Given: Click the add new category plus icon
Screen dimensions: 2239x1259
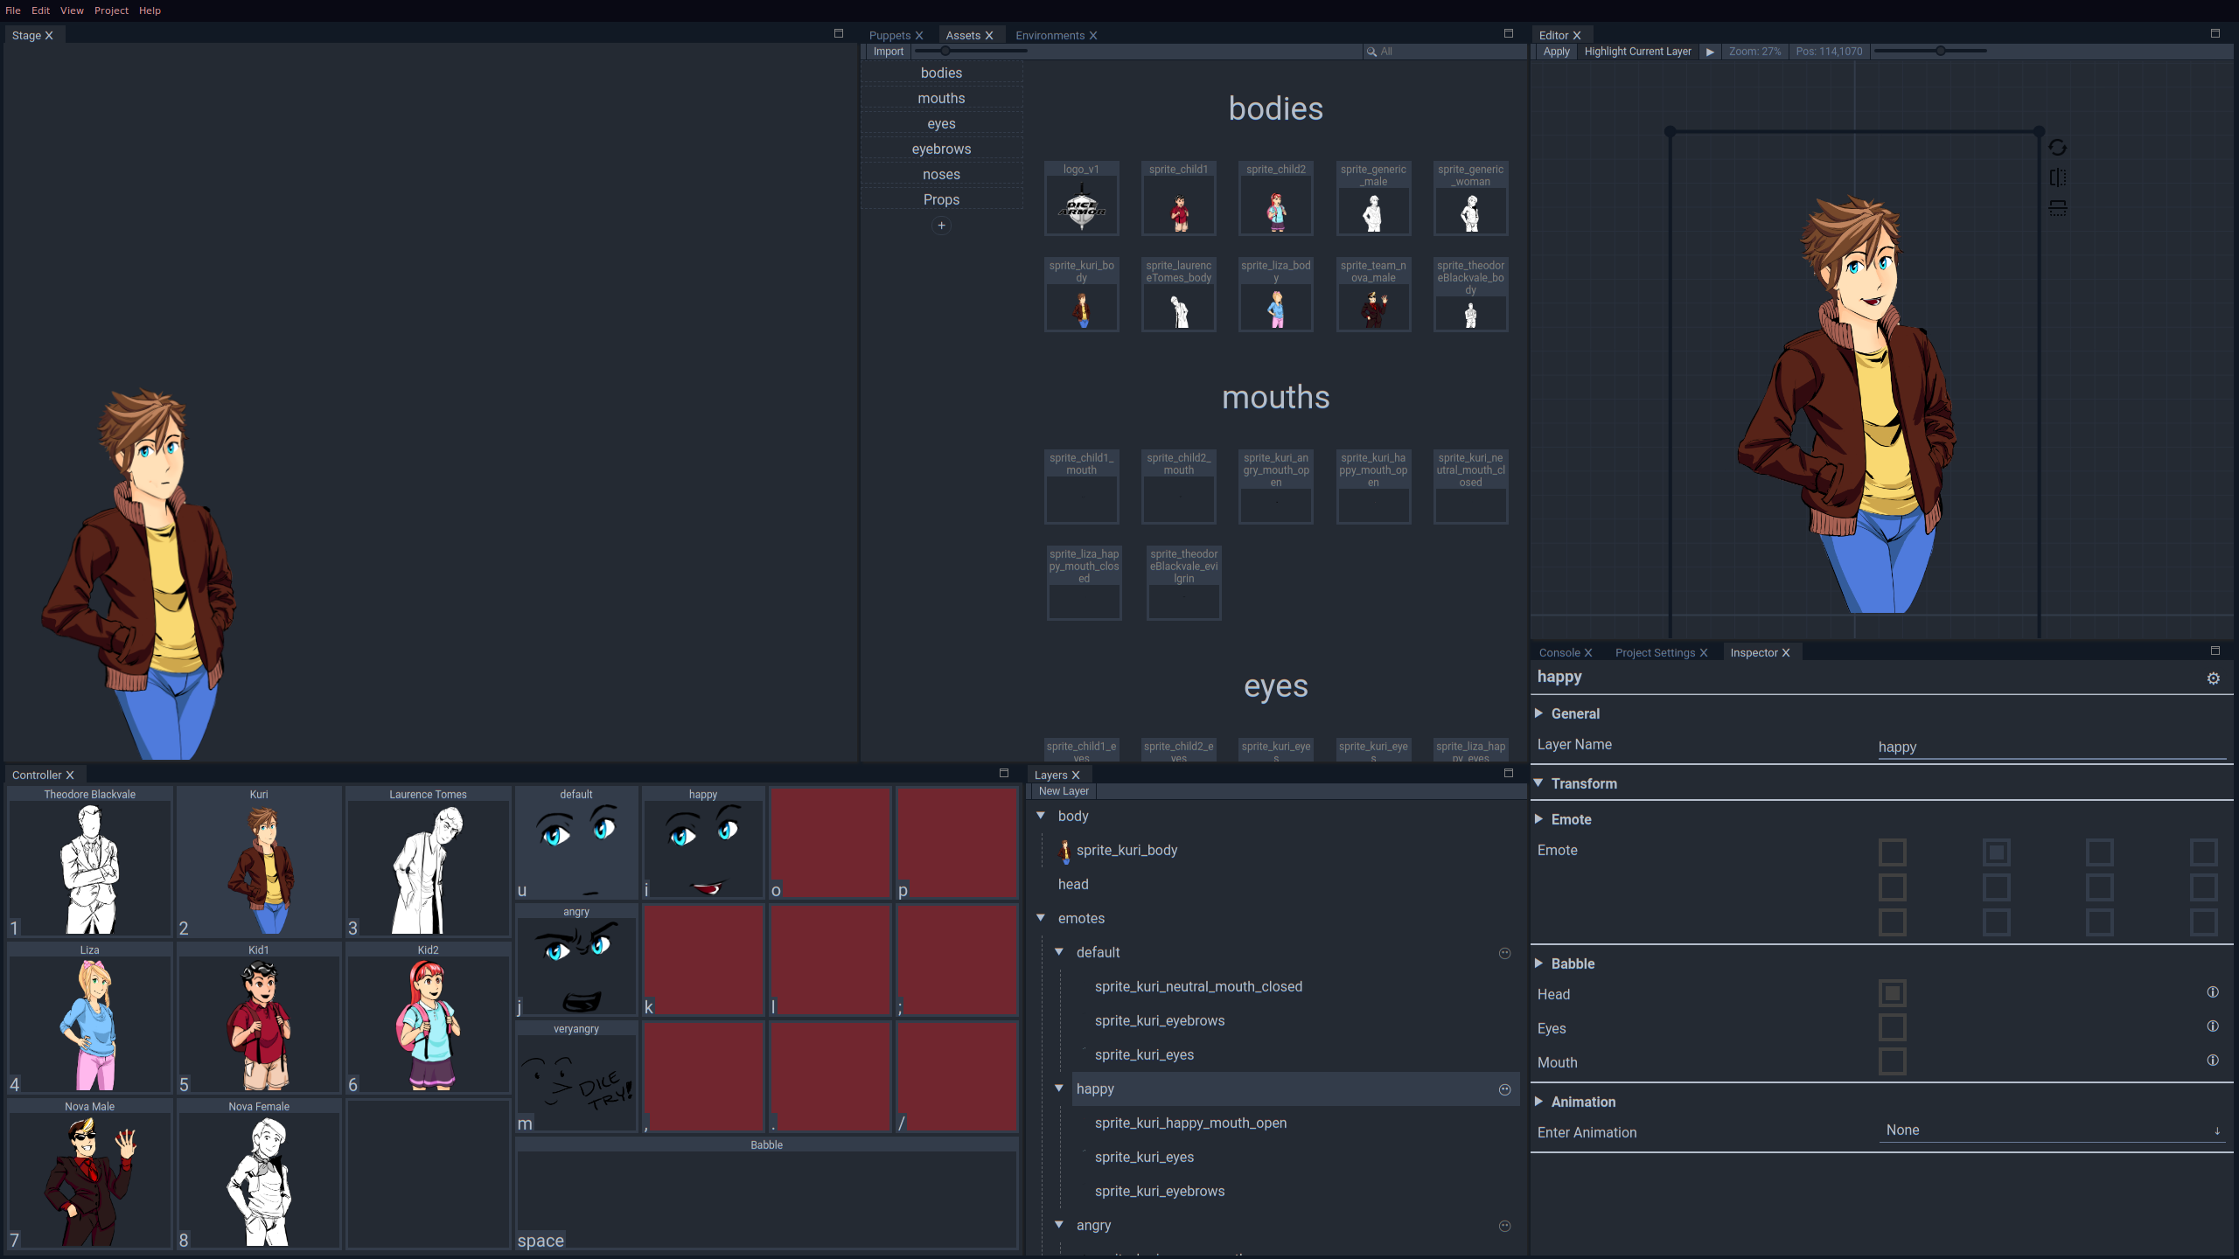Looking at the screenshot, I should pos(939,225).
